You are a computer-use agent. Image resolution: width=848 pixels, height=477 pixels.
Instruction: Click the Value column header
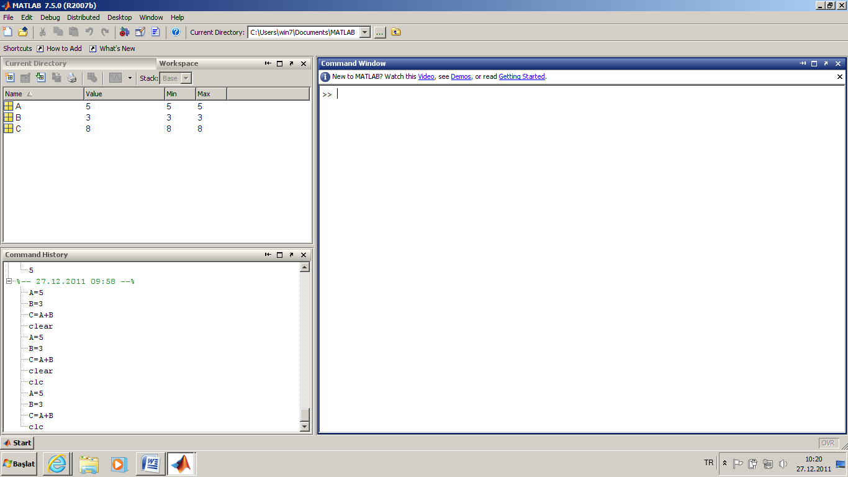(x=124, y=94)
